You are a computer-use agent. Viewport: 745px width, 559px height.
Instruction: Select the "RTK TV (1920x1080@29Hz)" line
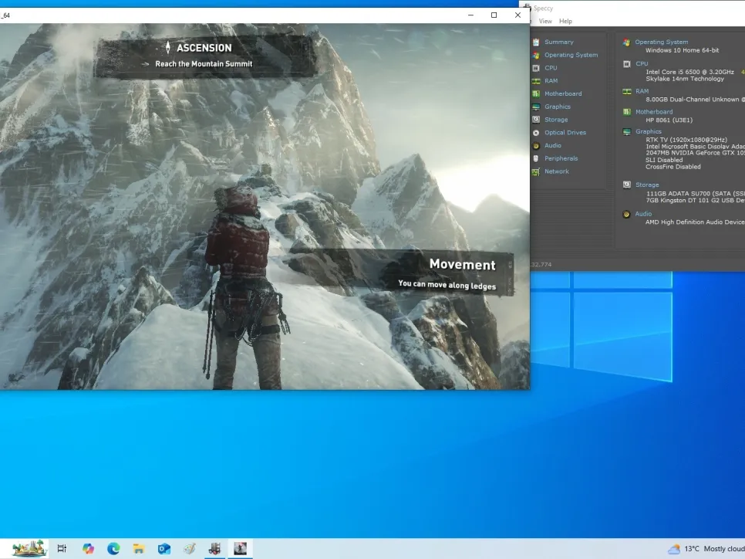pyautogui.click(x=686, y=140)
